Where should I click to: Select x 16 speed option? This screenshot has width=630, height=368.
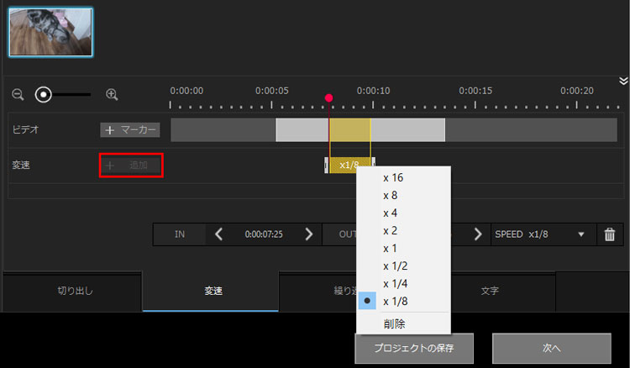coord(393,178)
